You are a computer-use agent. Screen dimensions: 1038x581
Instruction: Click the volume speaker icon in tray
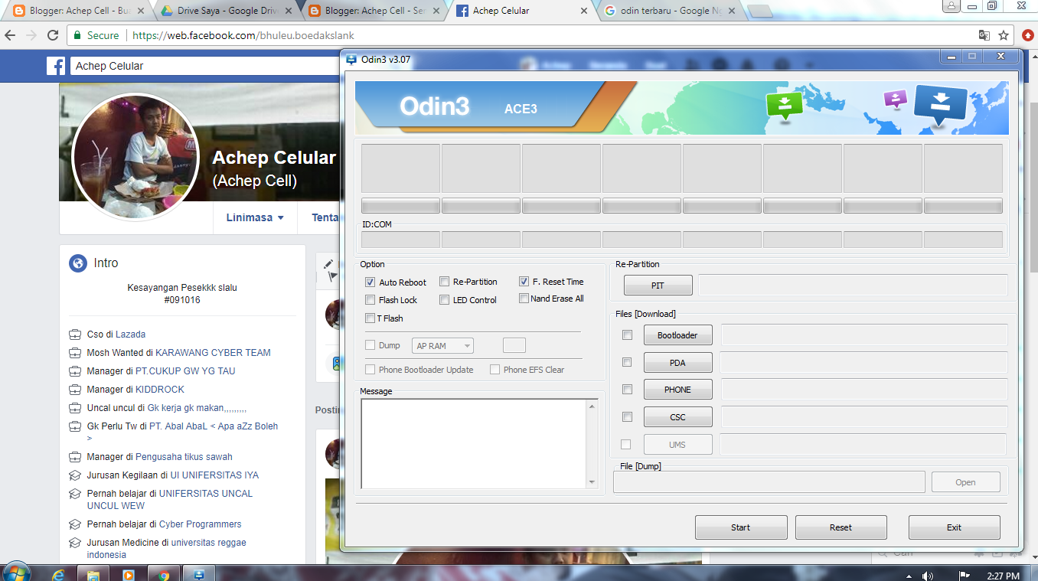(929, 576)
